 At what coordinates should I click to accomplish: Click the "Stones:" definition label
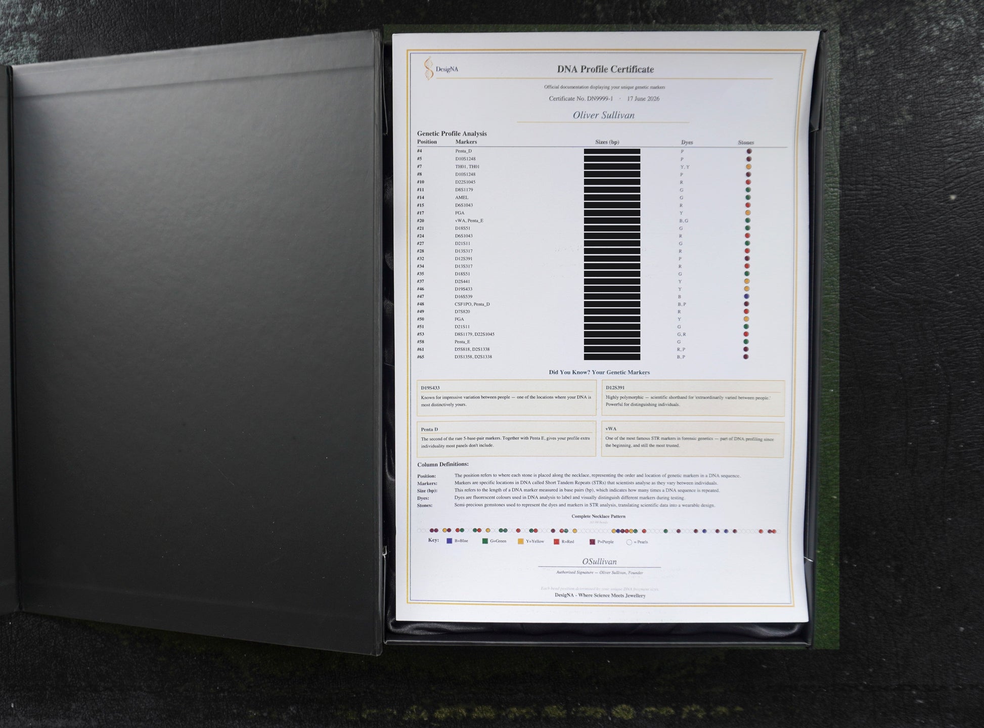pos(424,505)
